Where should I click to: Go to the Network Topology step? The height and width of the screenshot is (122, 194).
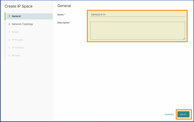point(22,24)
